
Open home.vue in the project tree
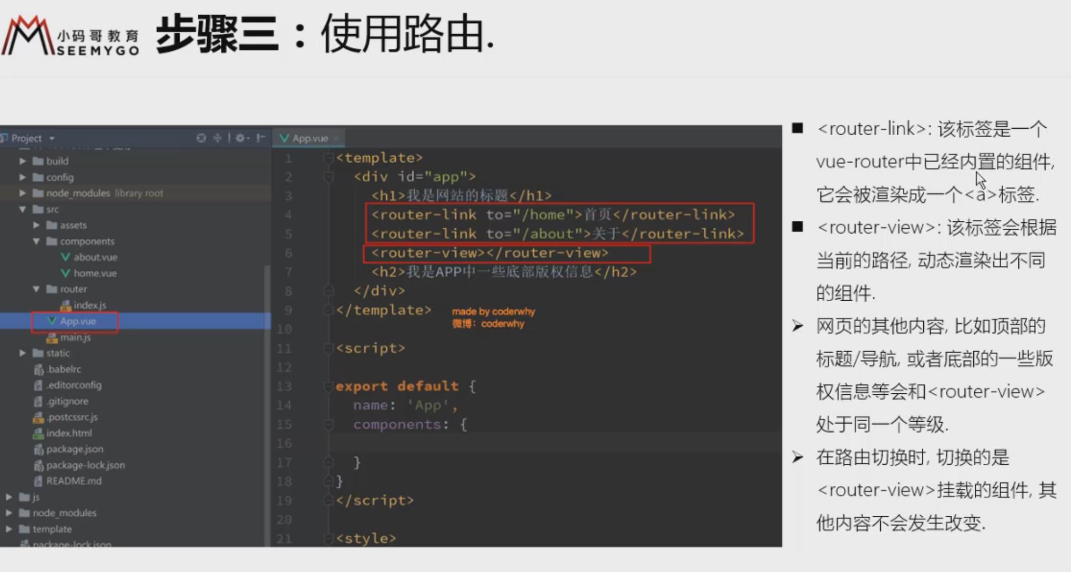click(95, 273)
